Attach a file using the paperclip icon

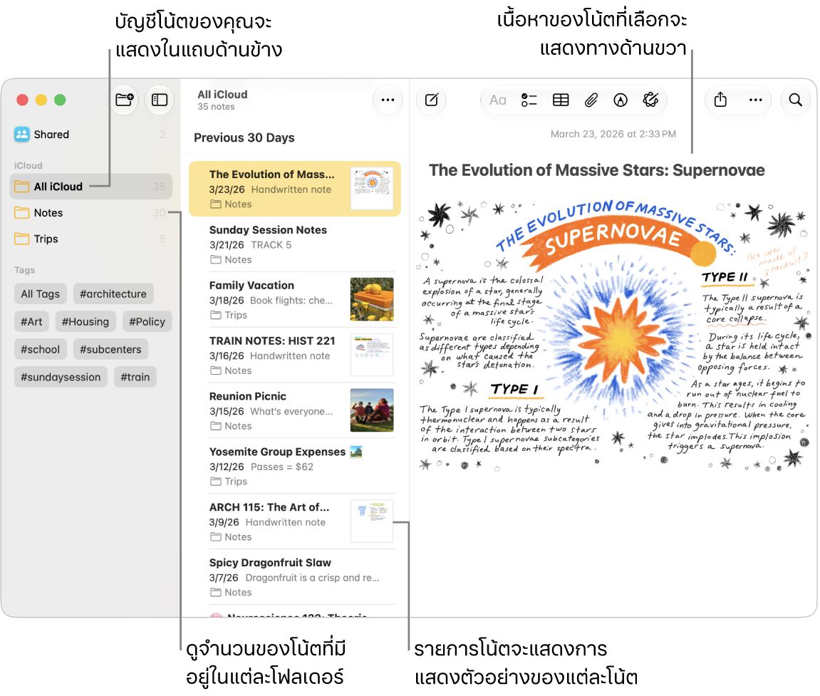(x=591, y=100)
